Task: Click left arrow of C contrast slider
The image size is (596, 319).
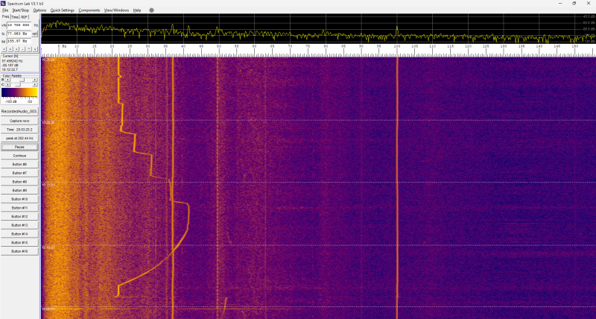Action: 7,85
